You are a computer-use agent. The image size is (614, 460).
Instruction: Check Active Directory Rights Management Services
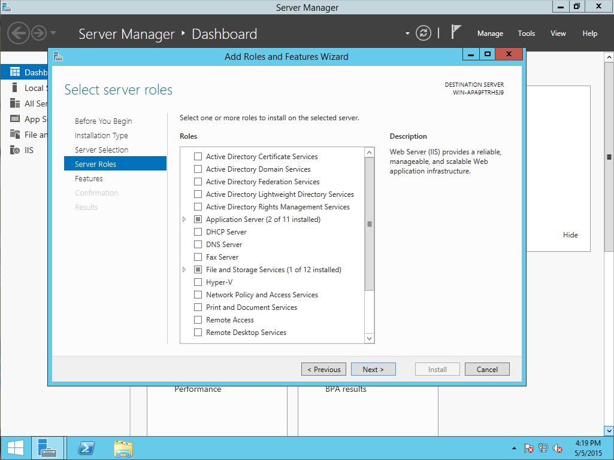tap(198, 206)
